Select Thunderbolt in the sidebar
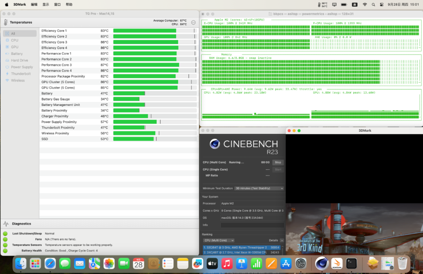 click(20, 74)
